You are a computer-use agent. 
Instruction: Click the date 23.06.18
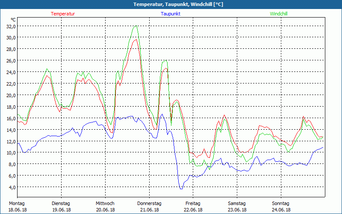[x=237, y=210]
